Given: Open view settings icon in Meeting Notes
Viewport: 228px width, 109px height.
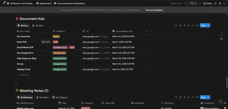Looking at the screenshot, I should pos(197,97).
